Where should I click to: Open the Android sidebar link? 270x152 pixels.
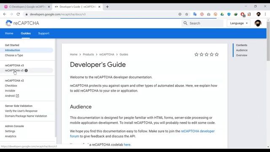10,96
